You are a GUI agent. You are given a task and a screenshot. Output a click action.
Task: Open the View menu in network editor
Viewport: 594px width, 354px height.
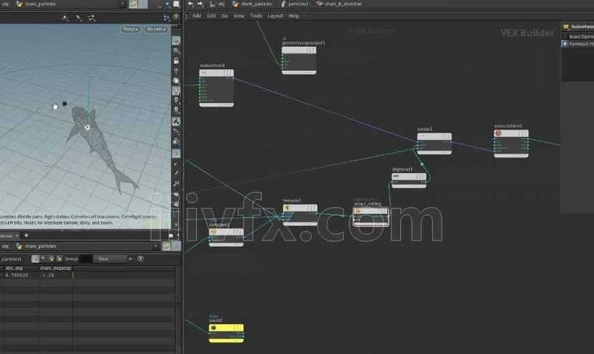pos(239,16)
